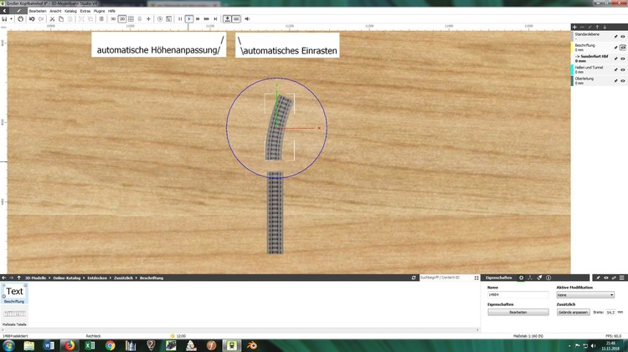
Task: Click the plus icon to add layer
Action: 575,27
